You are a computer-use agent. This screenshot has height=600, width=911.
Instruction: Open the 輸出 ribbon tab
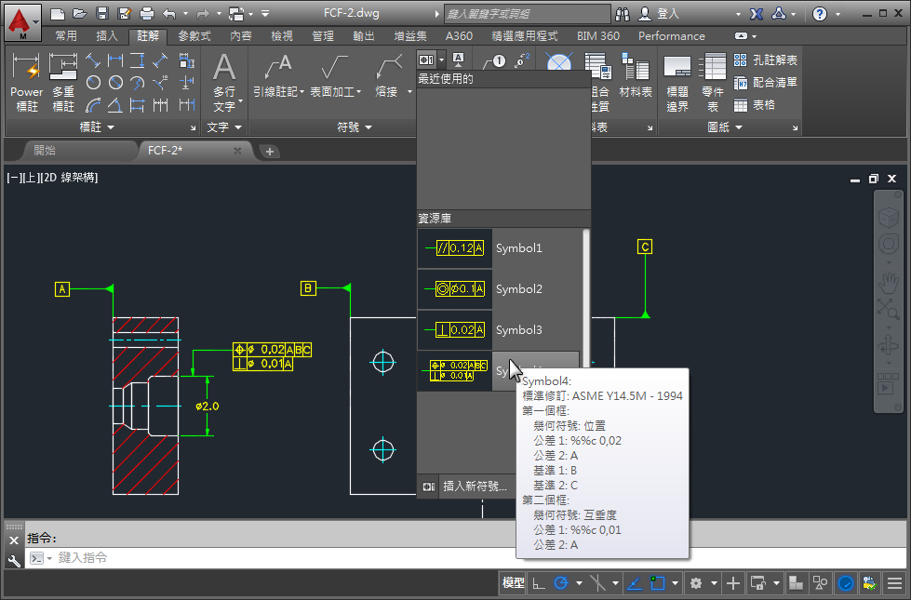pyautogui.click(x=364, y=36)
